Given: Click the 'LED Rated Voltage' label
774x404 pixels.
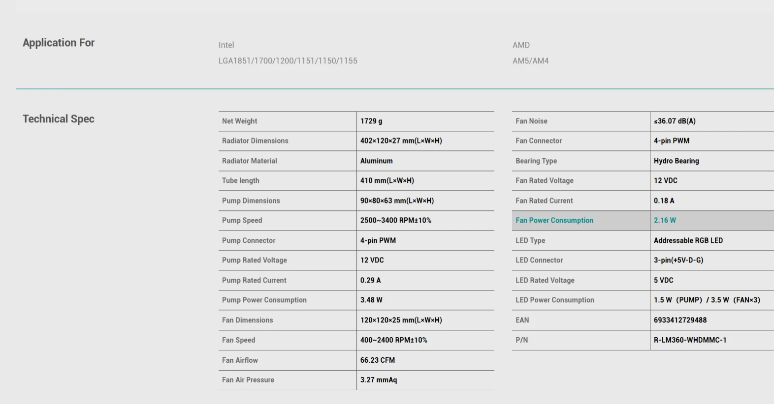Looking at the screenshot, I should pyautogui.click(x=545, y=280).
